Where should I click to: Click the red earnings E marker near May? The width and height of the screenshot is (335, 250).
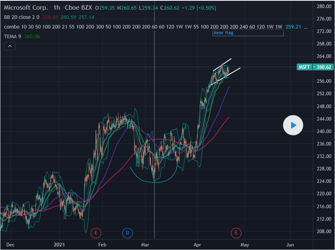click(236, 232)
